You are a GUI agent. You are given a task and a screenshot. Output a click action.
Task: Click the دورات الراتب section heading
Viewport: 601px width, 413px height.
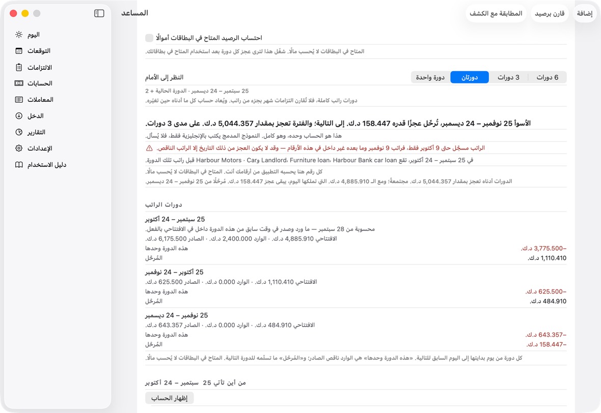click(x=163, y=205)
